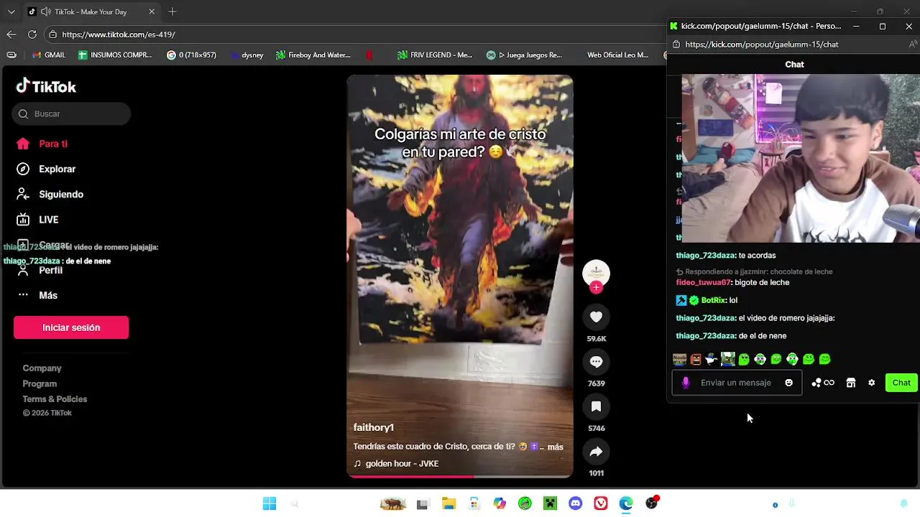Click the BotRix username in chat
The width and height of the screenshot is (920, 517).
714,300
